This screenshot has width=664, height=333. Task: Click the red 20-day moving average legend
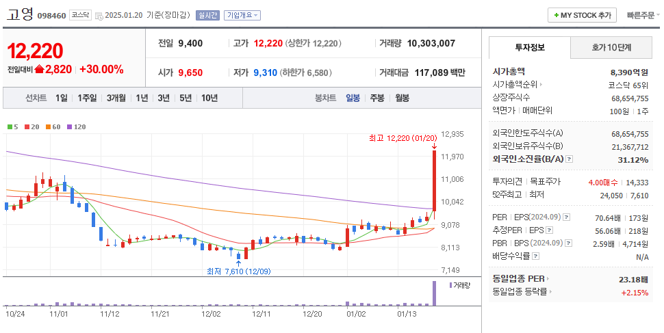point(32,127)
